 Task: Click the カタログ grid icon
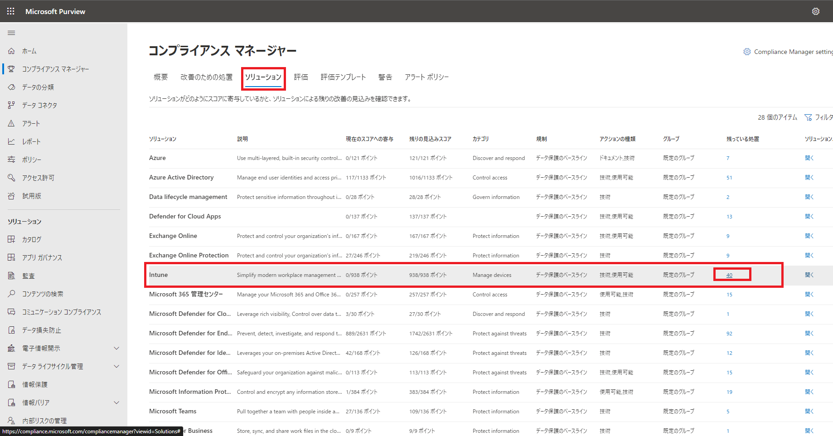pos(11,239)
